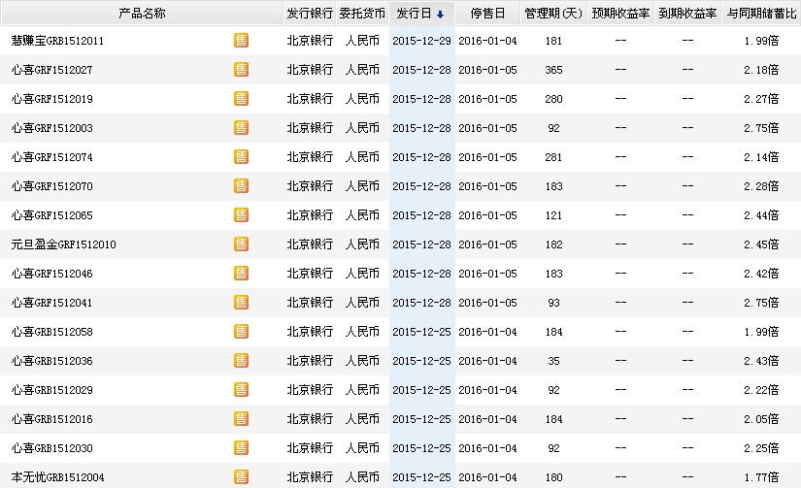
Task: Click issue date 2015-12-29
Action: (x=421, y=41)
